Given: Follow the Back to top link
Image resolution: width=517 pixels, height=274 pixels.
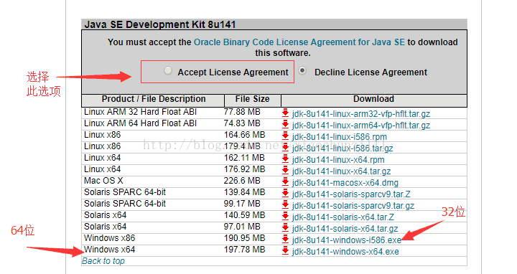Looking at the screenshot, I should (103, 261).
